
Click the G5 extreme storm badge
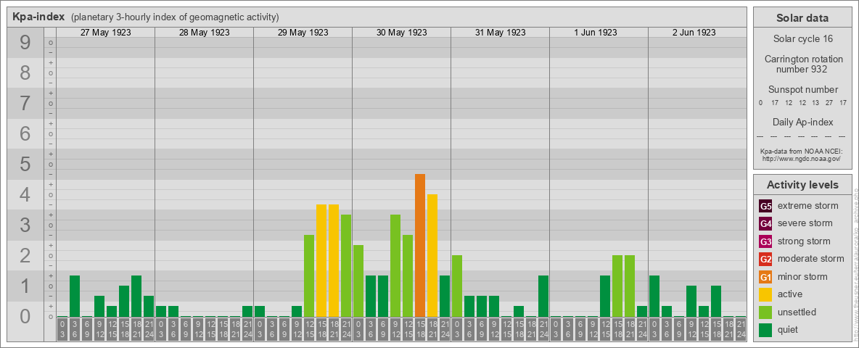click(x=765, y=207)
